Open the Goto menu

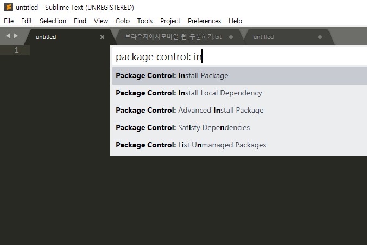click(123, 21)
